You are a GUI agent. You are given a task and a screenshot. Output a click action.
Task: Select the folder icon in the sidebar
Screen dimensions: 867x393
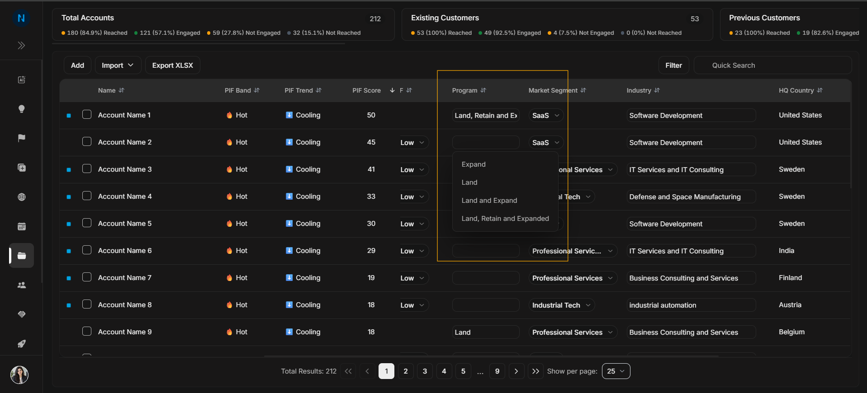(21, 256)
